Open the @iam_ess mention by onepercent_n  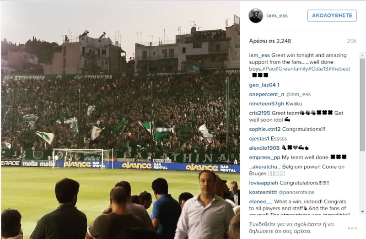298,94
